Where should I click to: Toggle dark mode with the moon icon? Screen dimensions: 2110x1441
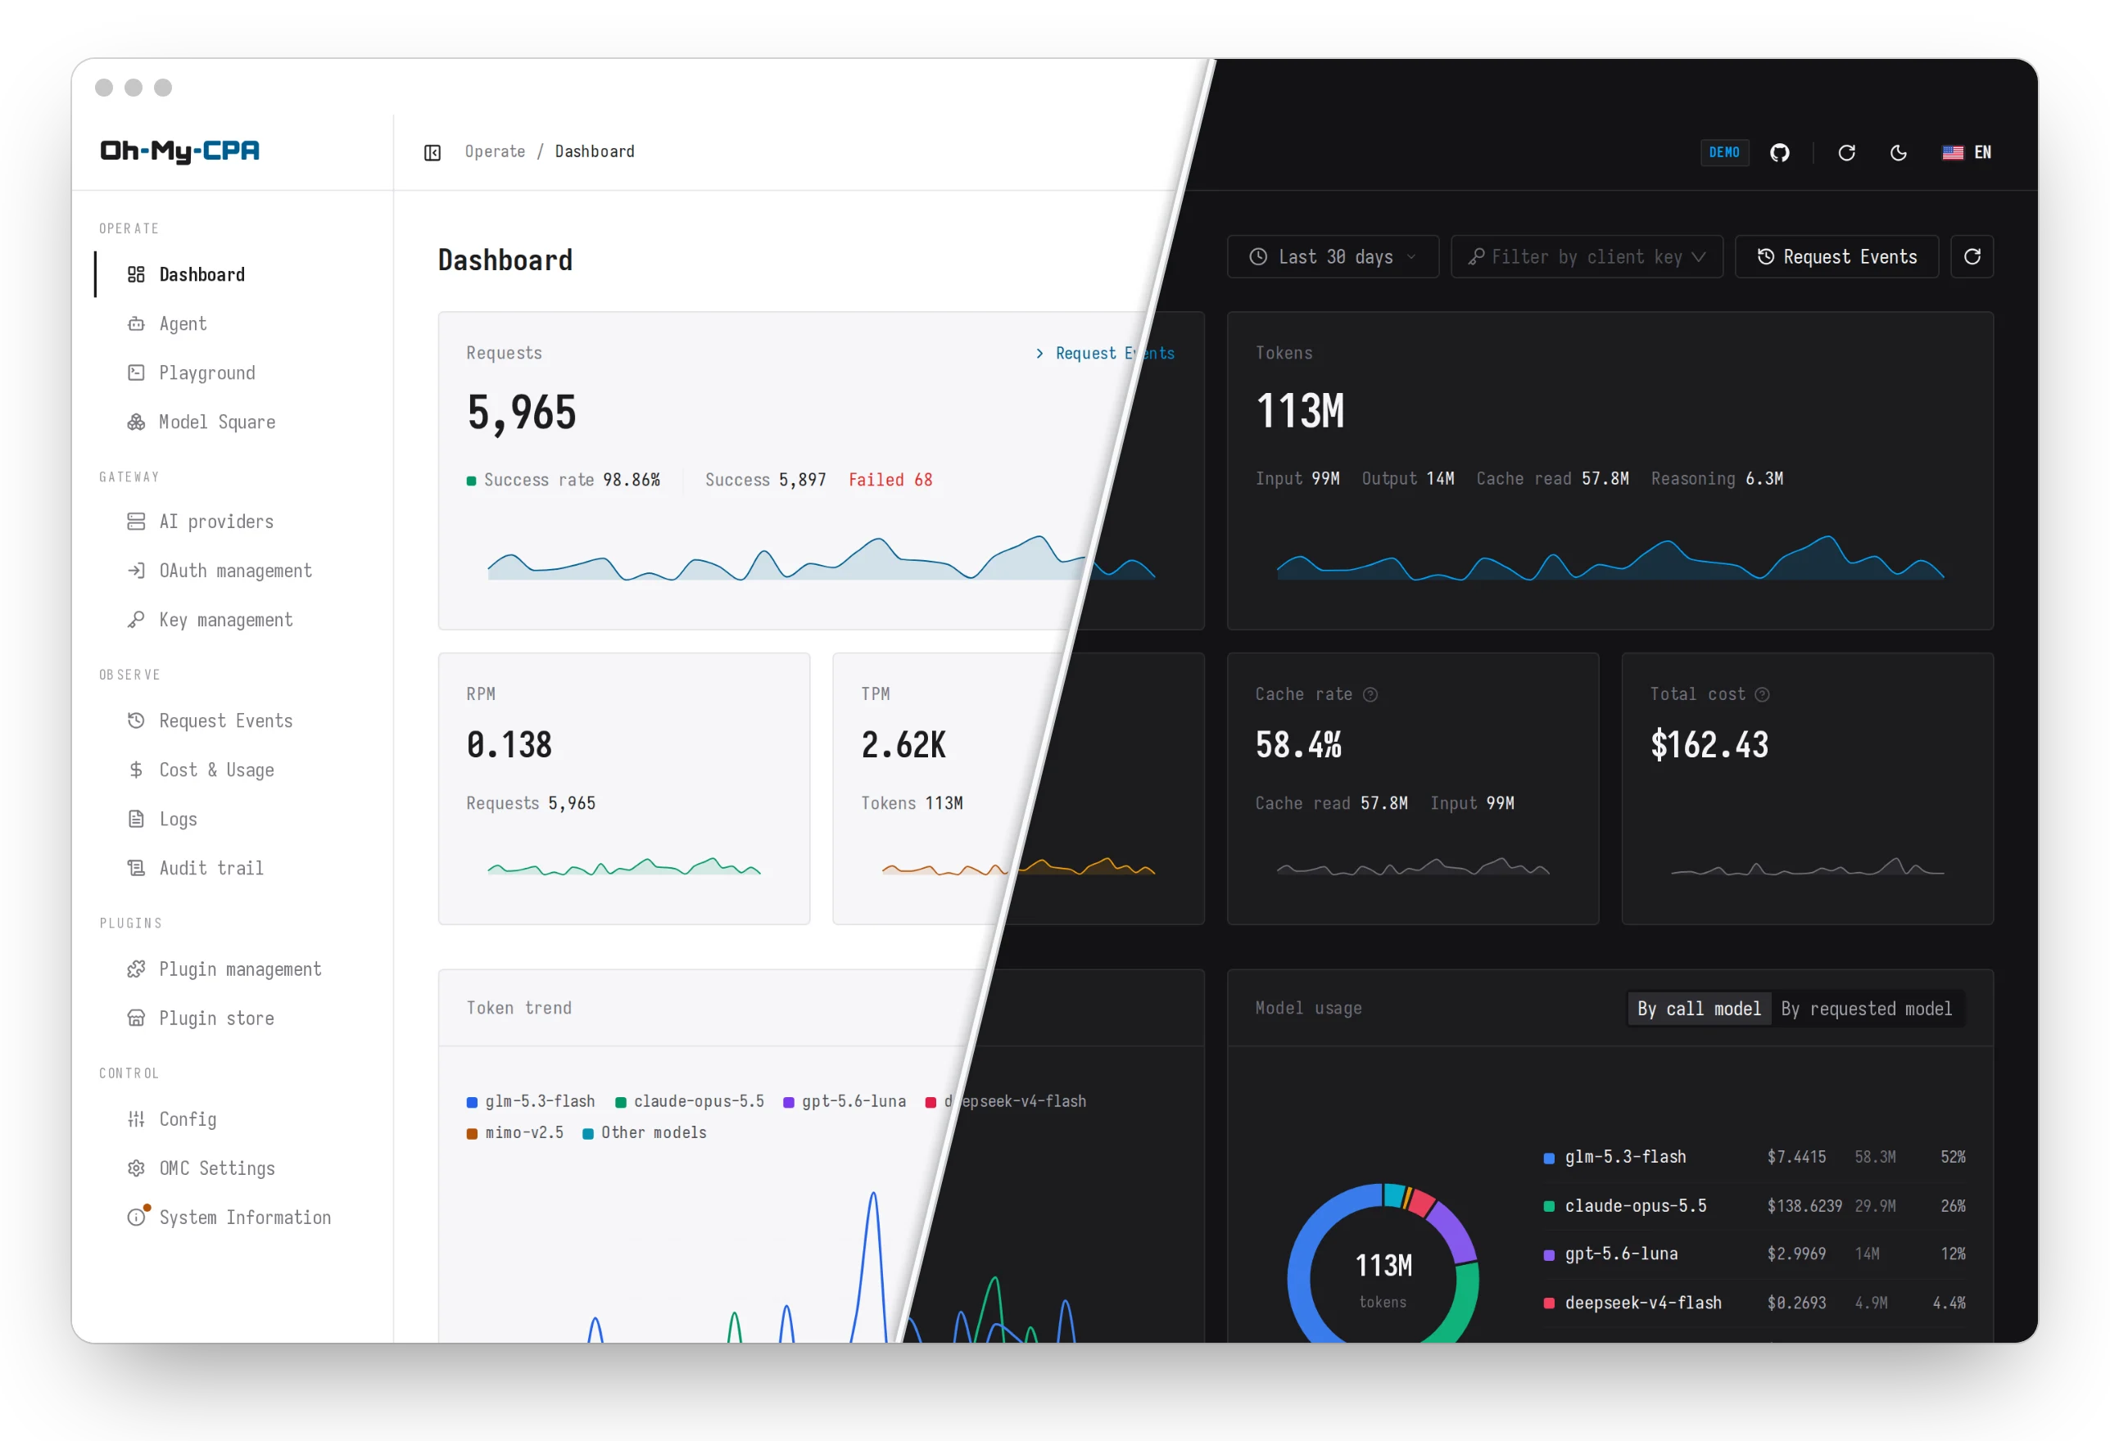1899,152
